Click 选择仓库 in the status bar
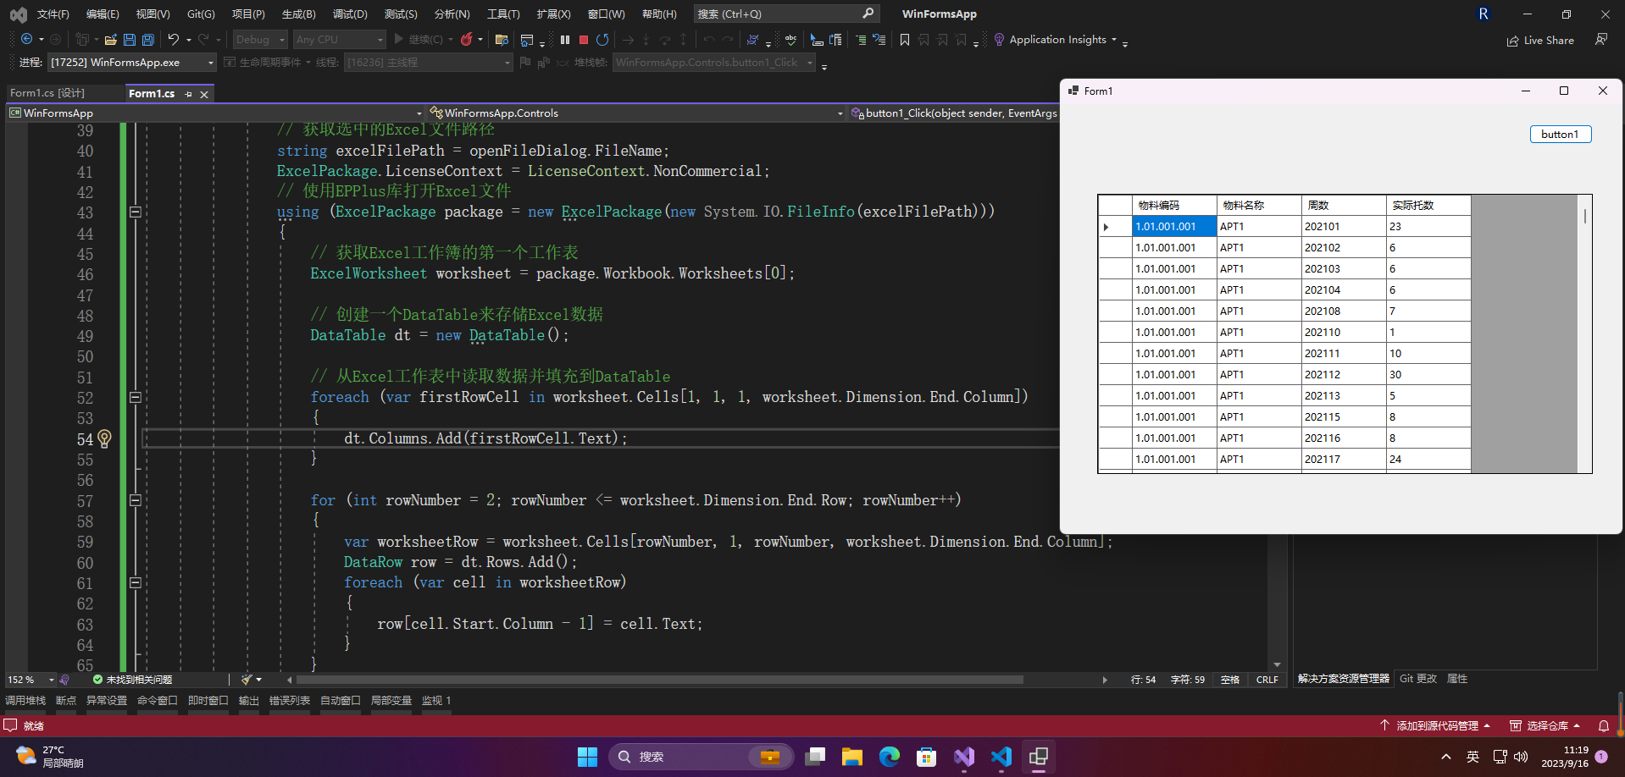Viewport: 1625px width, 777px height. 1546,726
